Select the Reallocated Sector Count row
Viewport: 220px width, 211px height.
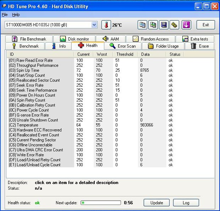(34, 80)
